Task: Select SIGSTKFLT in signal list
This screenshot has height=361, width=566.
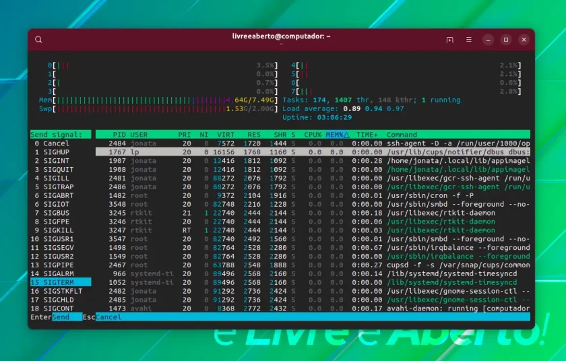Action: tap(61, 291)
